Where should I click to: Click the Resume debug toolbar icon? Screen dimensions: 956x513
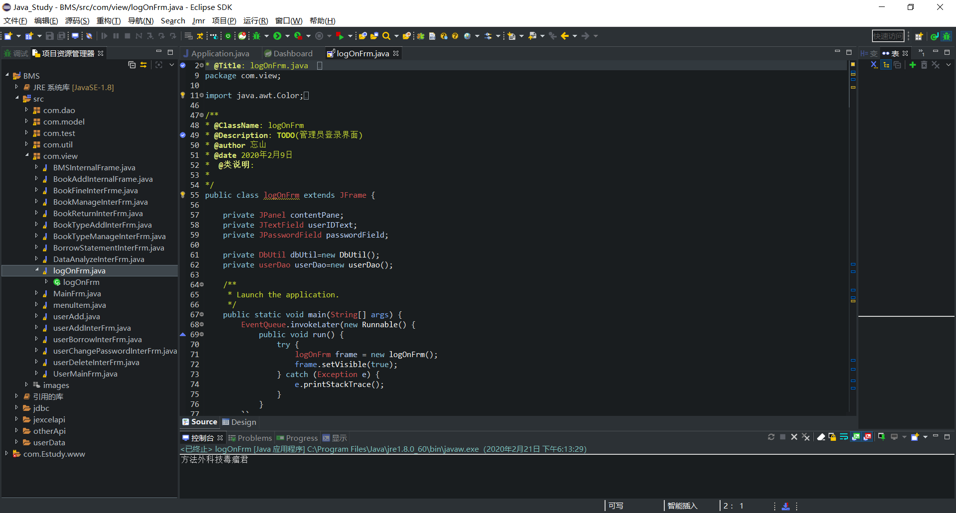click(x=104, y=36)
